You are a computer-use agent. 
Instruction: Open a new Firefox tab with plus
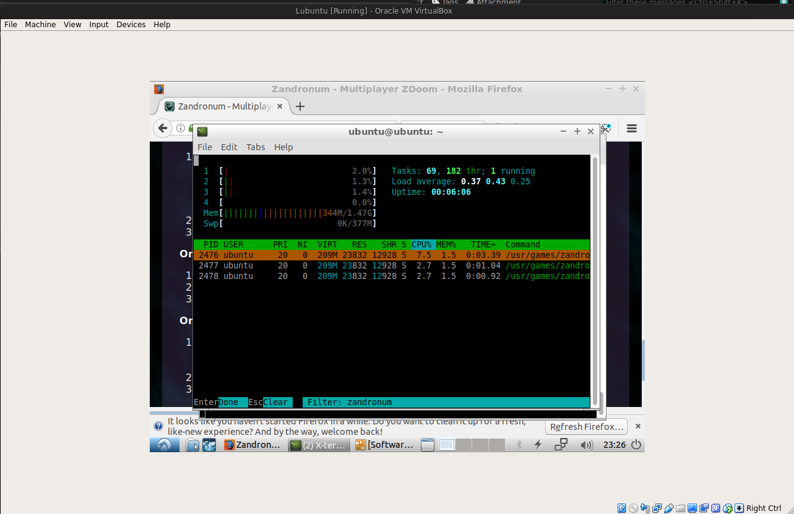[x=300, y=106]
